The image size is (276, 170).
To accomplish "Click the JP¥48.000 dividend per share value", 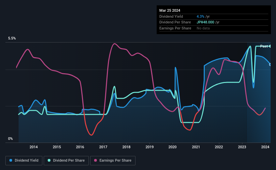I will pos(205,22).
